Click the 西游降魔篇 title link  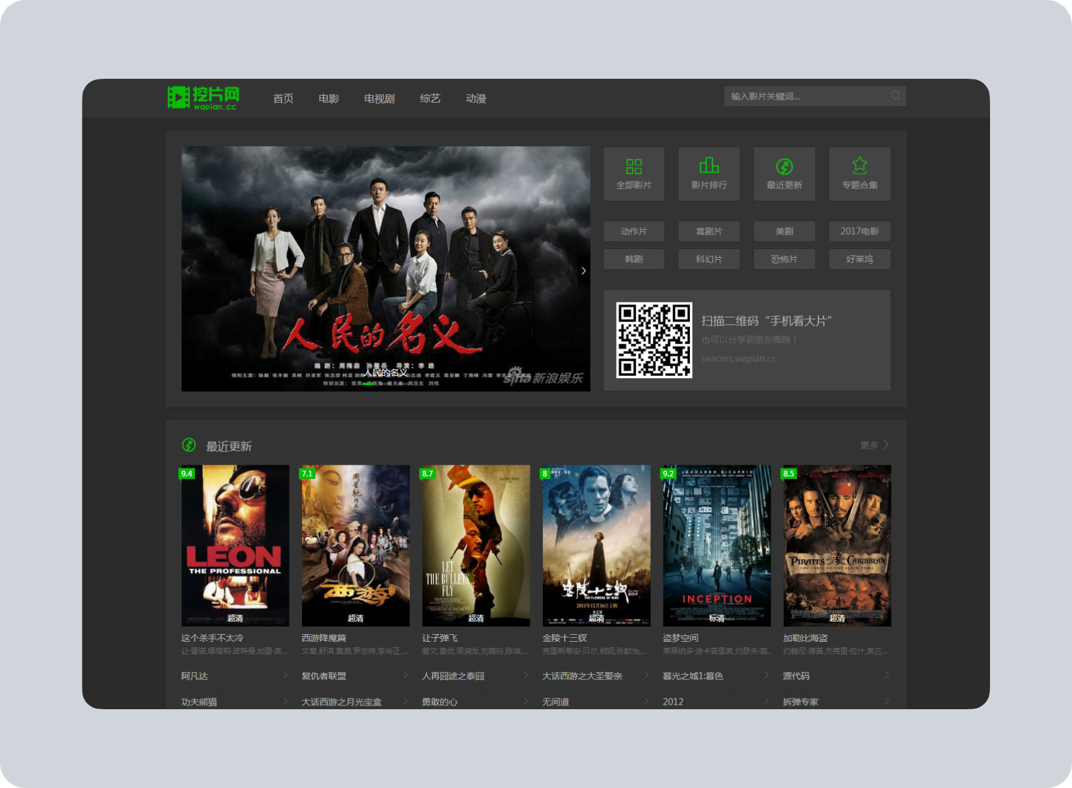324,638
